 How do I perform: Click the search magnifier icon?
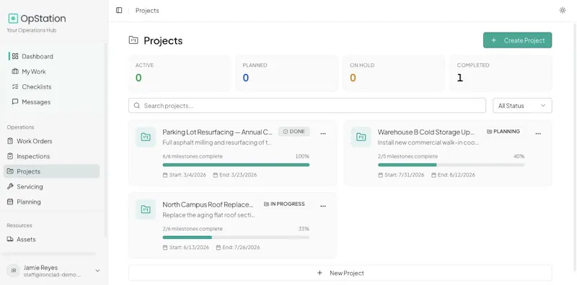136,105
